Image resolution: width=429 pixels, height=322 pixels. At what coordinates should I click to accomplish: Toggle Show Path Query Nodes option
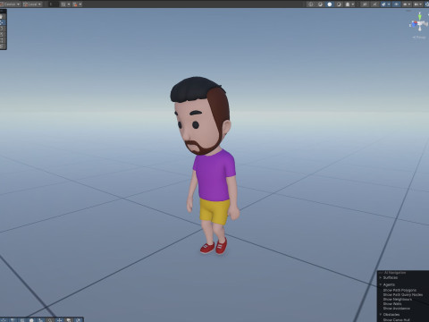pos(403,294)
